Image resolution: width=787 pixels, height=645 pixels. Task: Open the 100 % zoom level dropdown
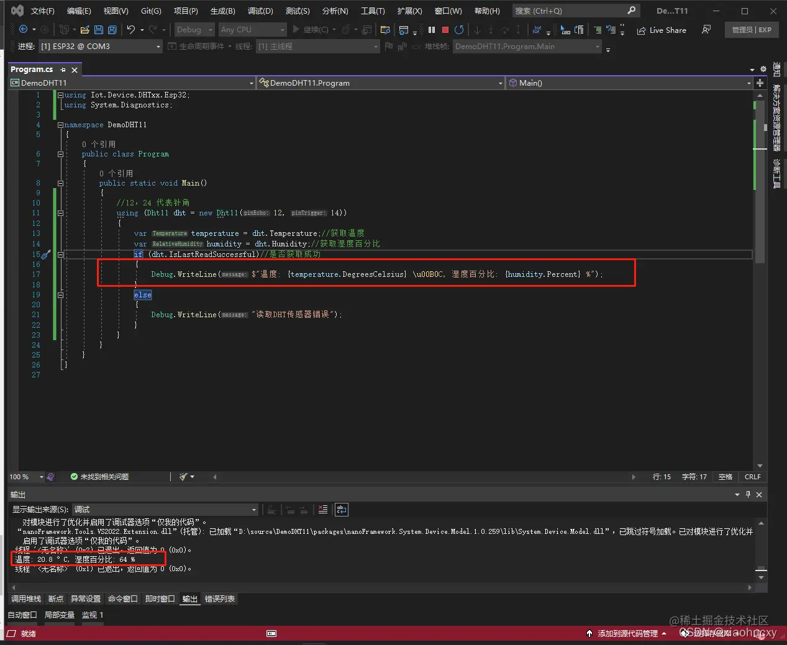(26, 477)
